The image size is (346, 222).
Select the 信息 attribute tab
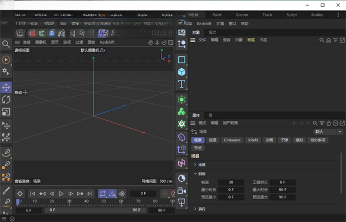tap(213, 140)
